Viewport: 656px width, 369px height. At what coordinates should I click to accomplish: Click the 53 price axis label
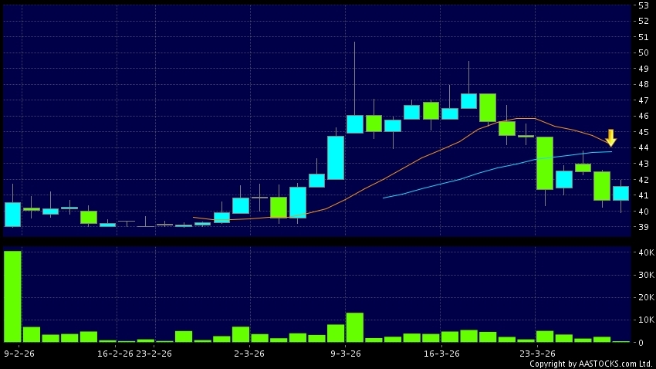642,5
